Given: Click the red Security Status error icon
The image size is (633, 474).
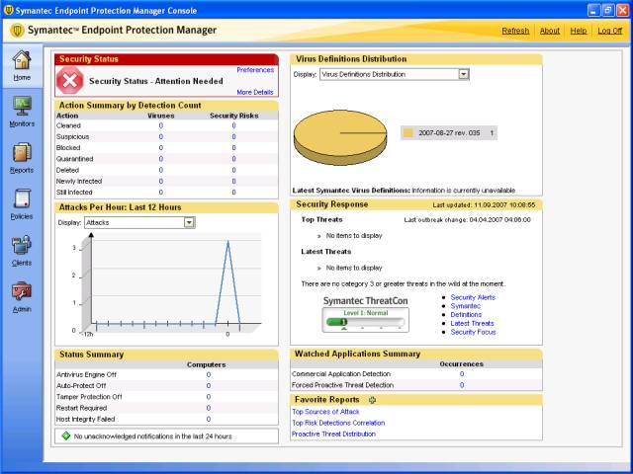Looking at the screenshot, I should tap(70, 81).
